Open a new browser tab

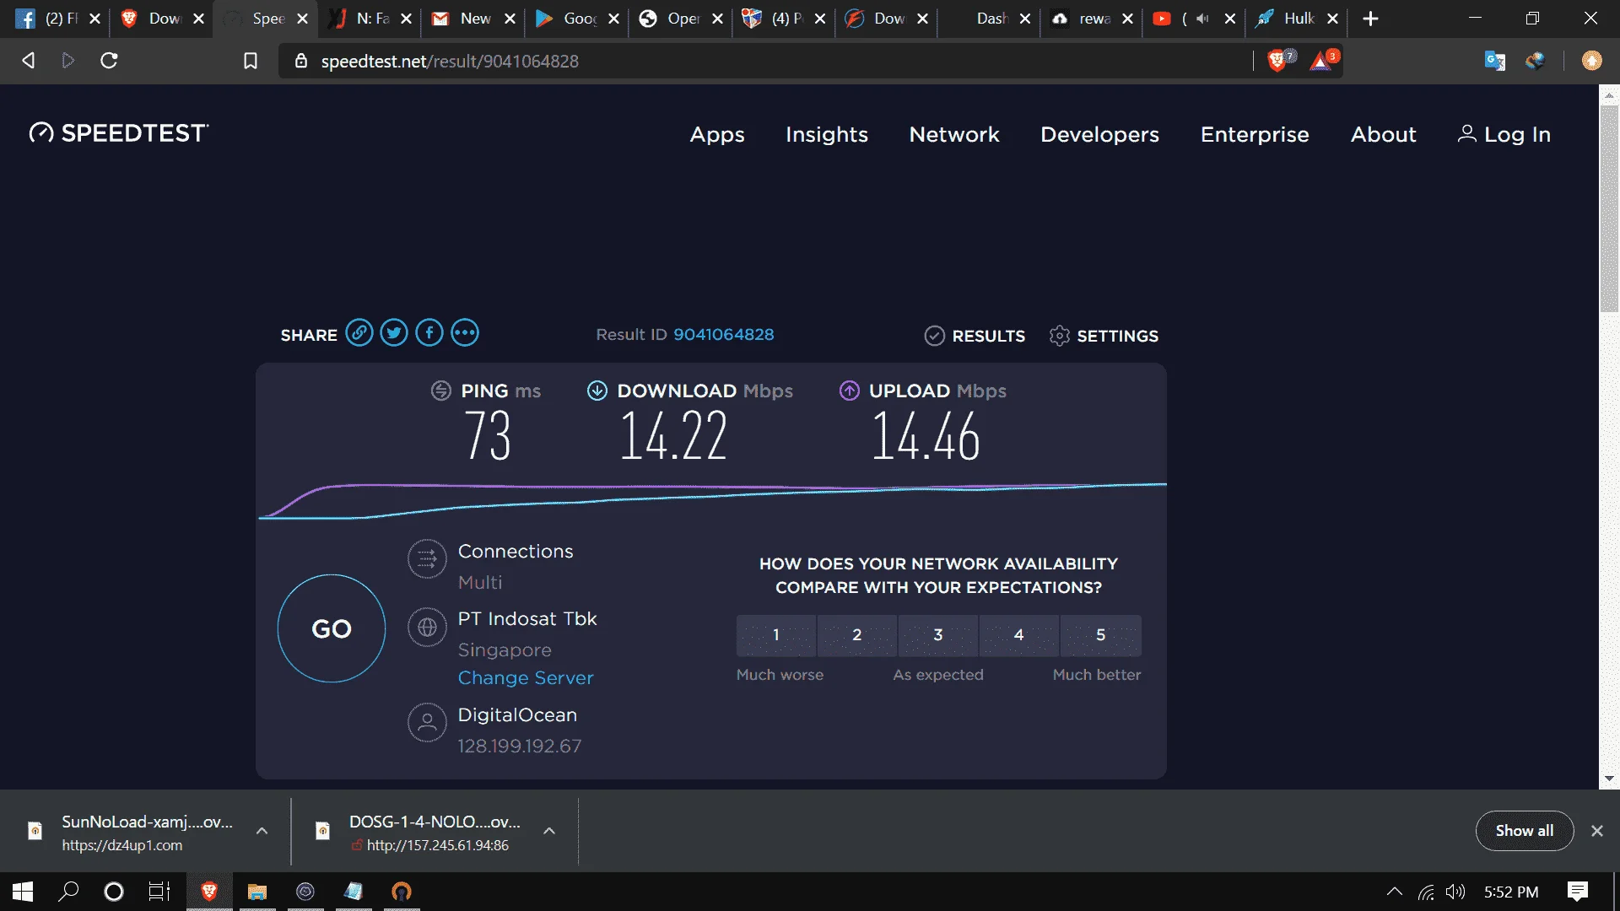click(x=1371, y=19)
